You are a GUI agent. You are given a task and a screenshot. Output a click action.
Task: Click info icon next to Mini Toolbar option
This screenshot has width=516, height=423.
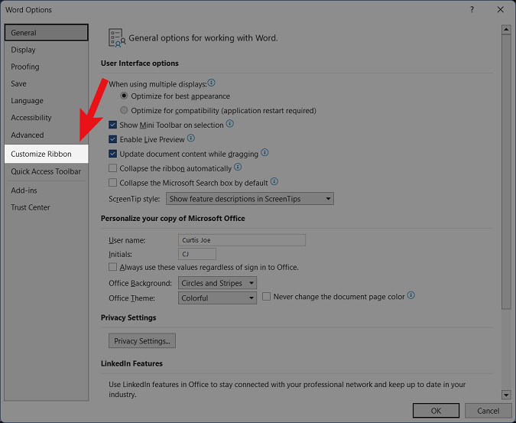click(230, 124)
